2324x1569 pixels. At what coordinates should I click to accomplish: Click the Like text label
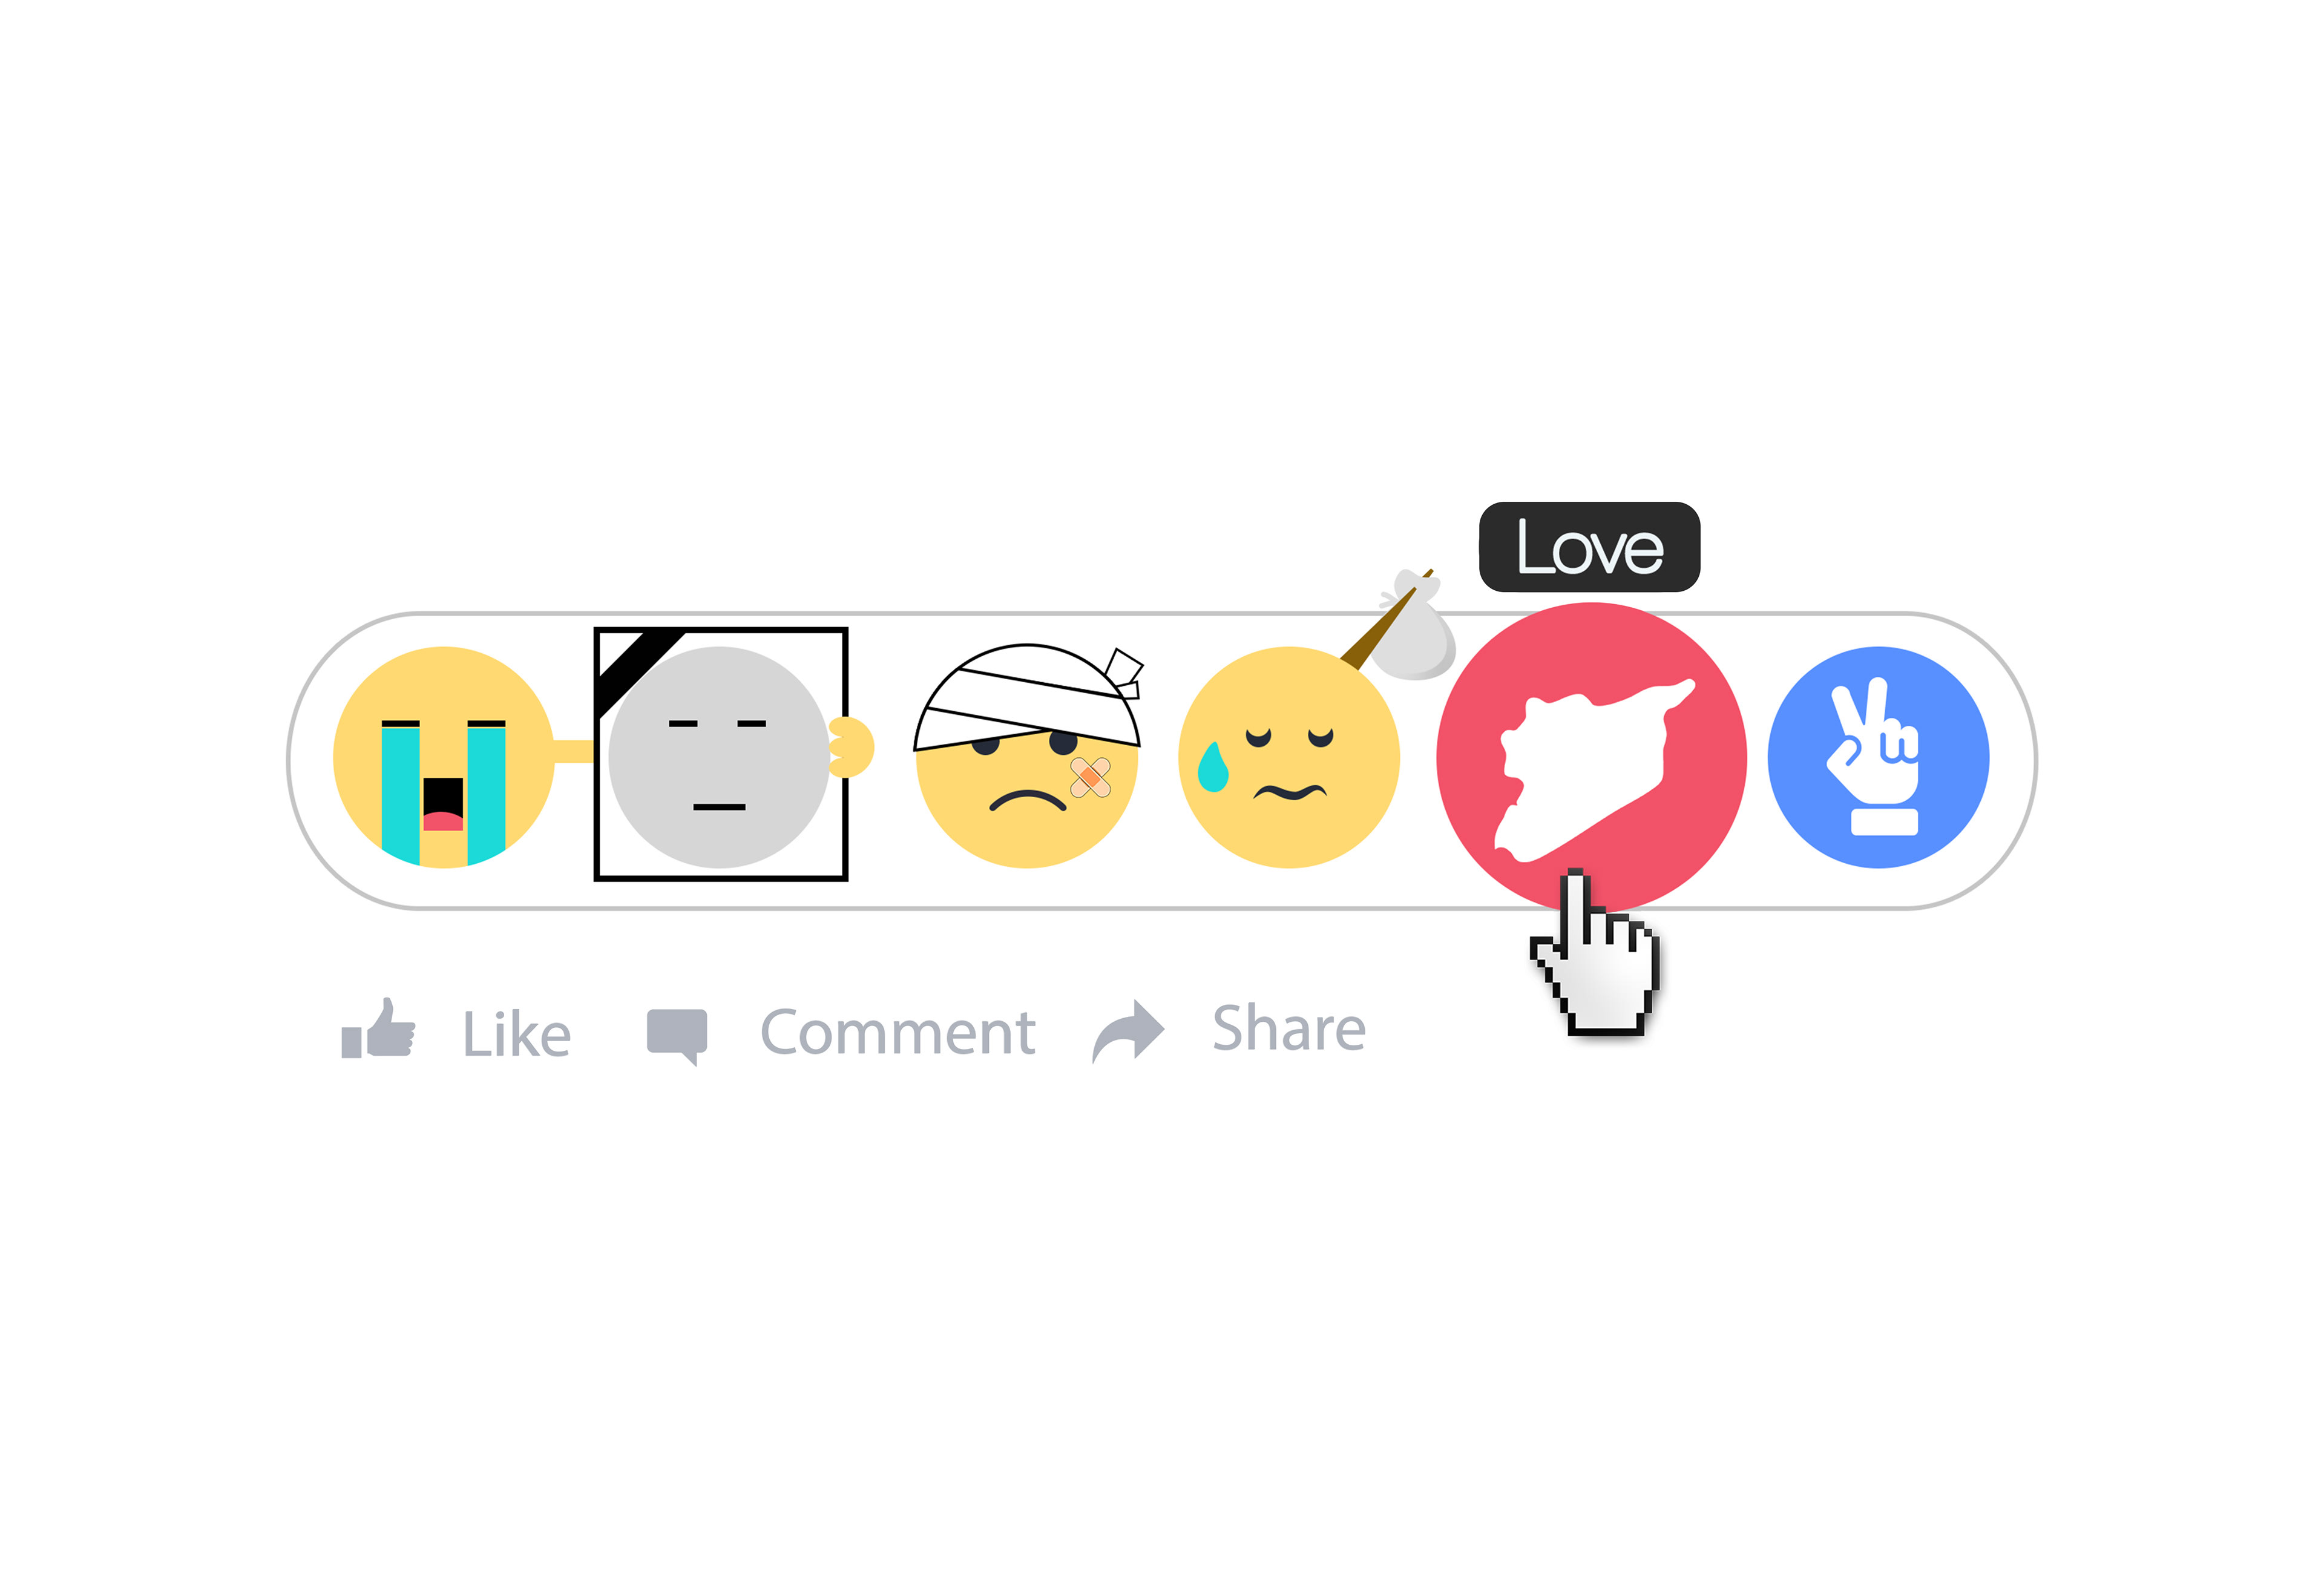click(516, 1033)
